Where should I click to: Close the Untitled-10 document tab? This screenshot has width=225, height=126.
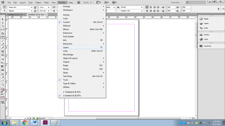46,14
